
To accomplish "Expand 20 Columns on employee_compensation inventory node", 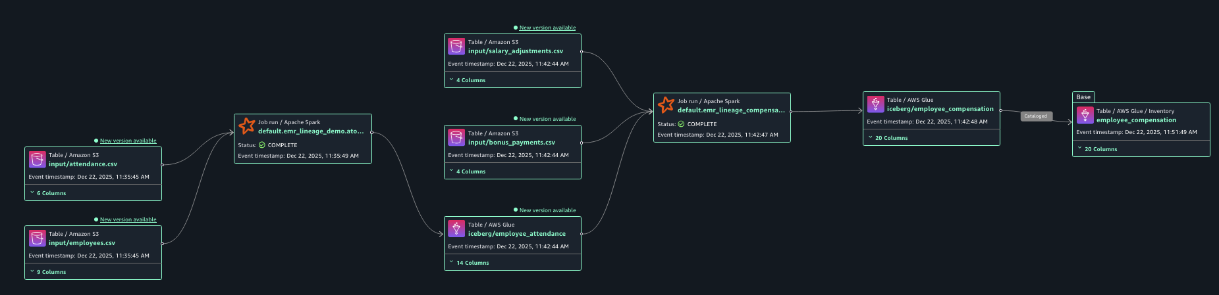I will click(x=1098, y=149).
